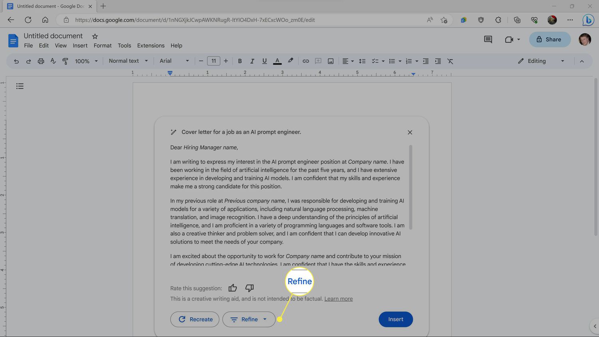The image size is (599, 337).
Task: Click thumbs up to rate suggestion
Action: click(x=233, y=288)
